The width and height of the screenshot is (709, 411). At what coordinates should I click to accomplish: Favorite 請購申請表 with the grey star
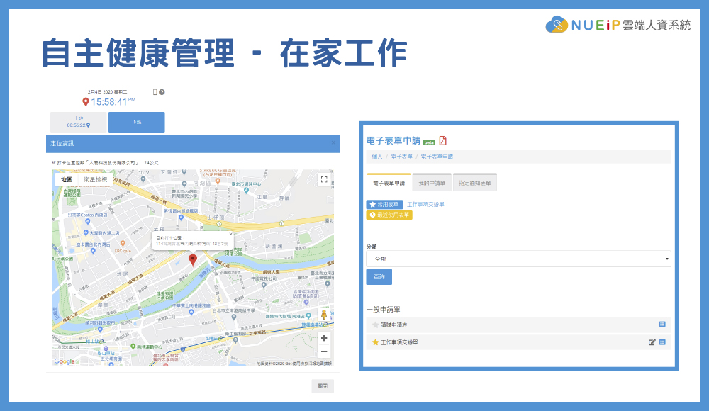375,325
